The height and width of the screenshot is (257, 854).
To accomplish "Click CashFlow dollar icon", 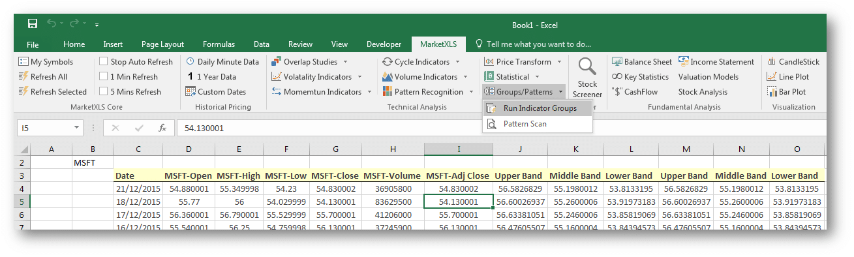I will 617,92.
